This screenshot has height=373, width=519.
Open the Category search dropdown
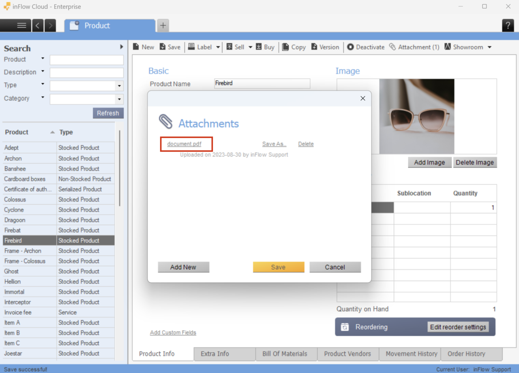pos(119,99)
